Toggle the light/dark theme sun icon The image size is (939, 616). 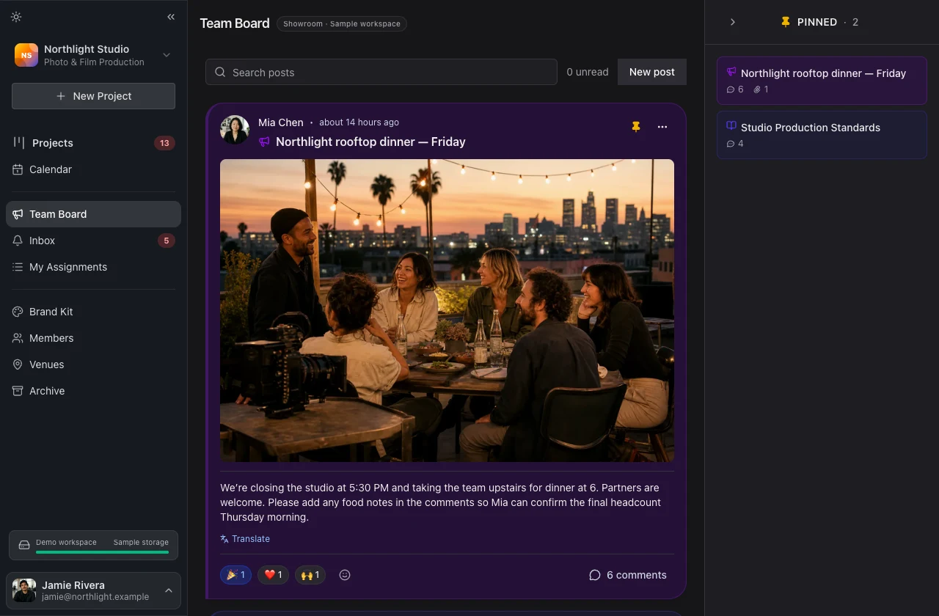click(x=16, y=17)
